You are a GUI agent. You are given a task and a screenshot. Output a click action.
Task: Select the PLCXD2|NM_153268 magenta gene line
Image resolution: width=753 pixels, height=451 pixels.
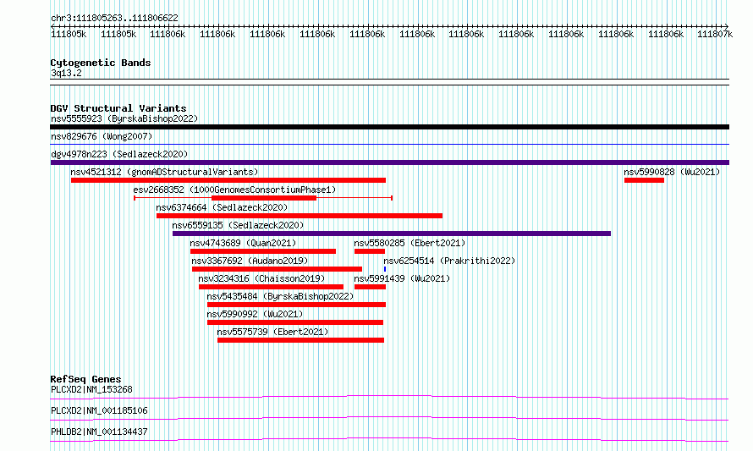[389, 398]
